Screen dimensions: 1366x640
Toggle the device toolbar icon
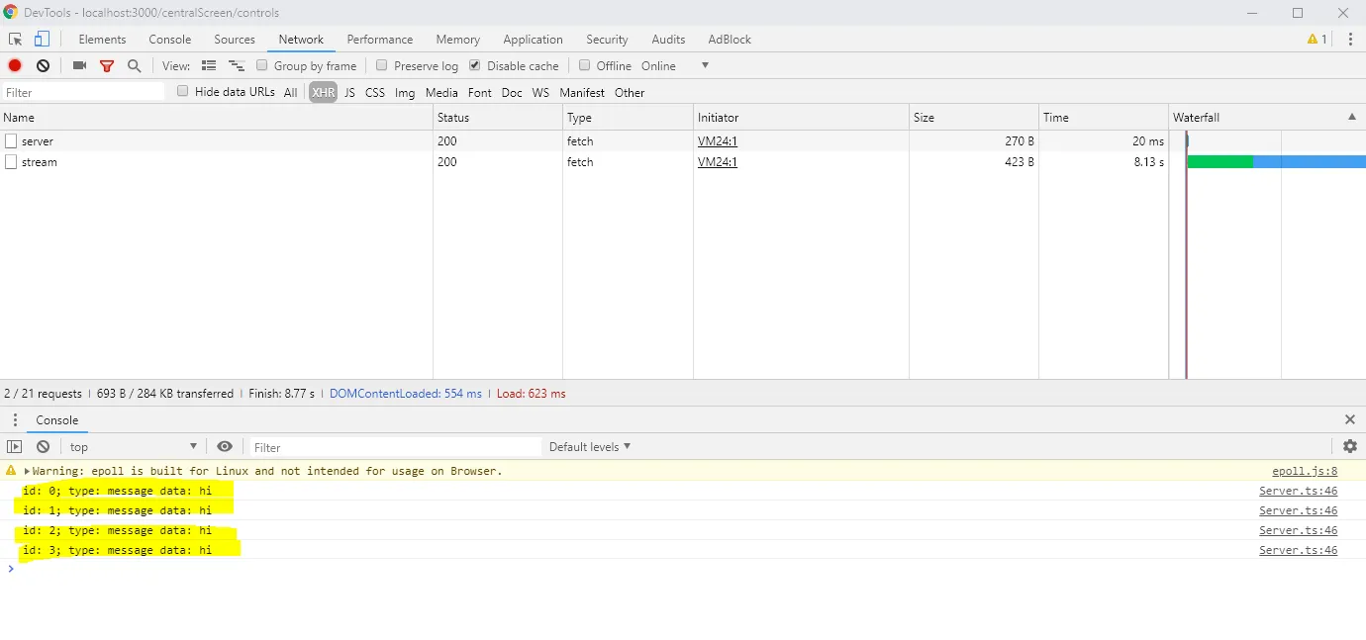click(x=40, y=38)
